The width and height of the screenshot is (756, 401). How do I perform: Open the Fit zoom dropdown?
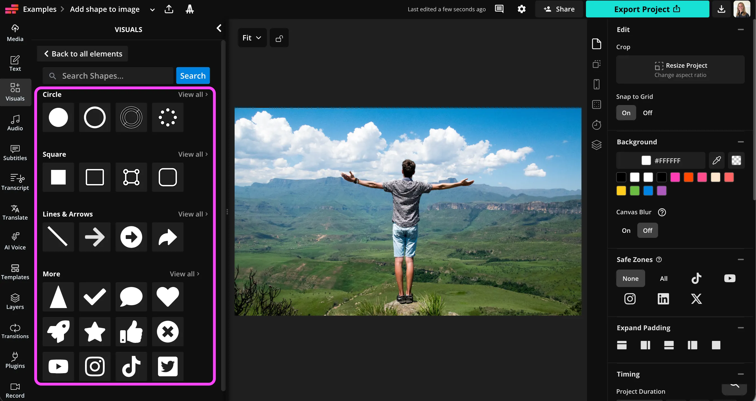[252, 37]
